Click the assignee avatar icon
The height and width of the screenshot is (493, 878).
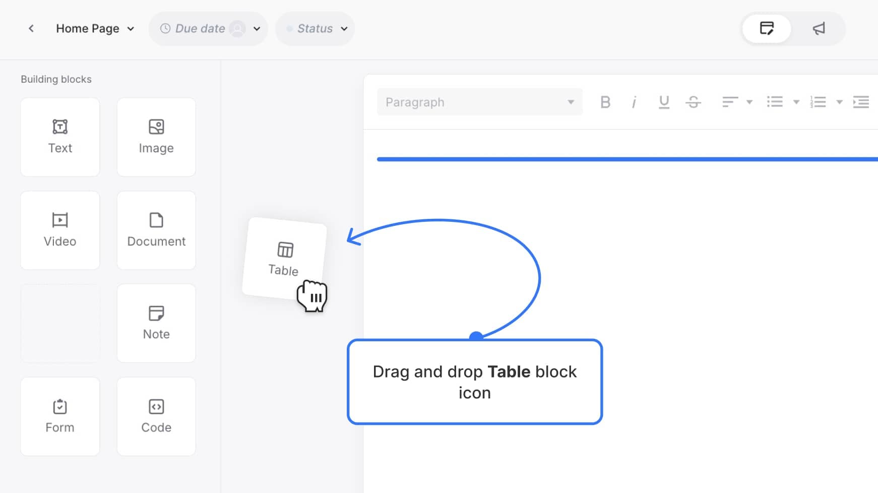tap(237, 29)
